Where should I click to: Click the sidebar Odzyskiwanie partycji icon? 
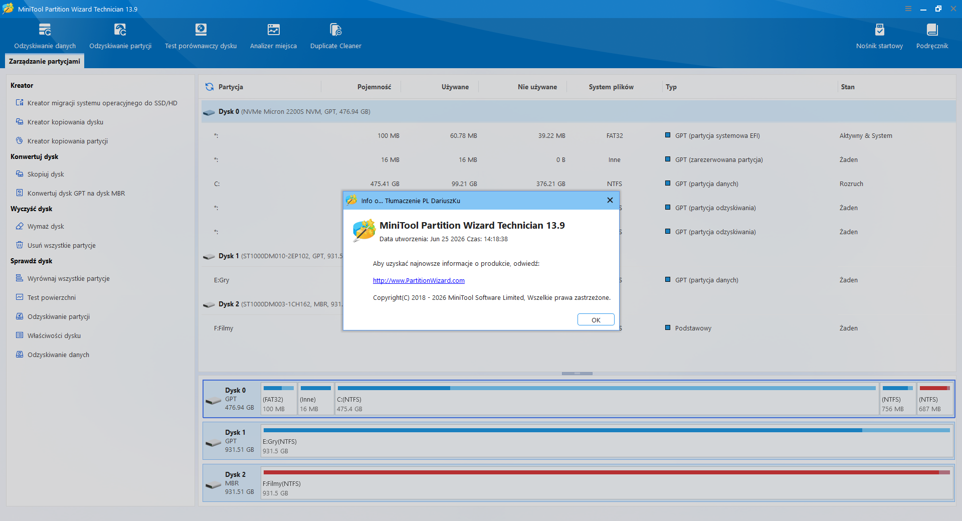click(x=20, y=316)
